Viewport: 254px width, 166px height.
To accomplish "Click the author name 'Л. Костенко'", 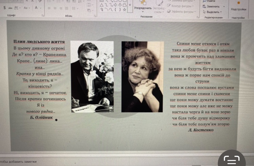I will (201, 130).
